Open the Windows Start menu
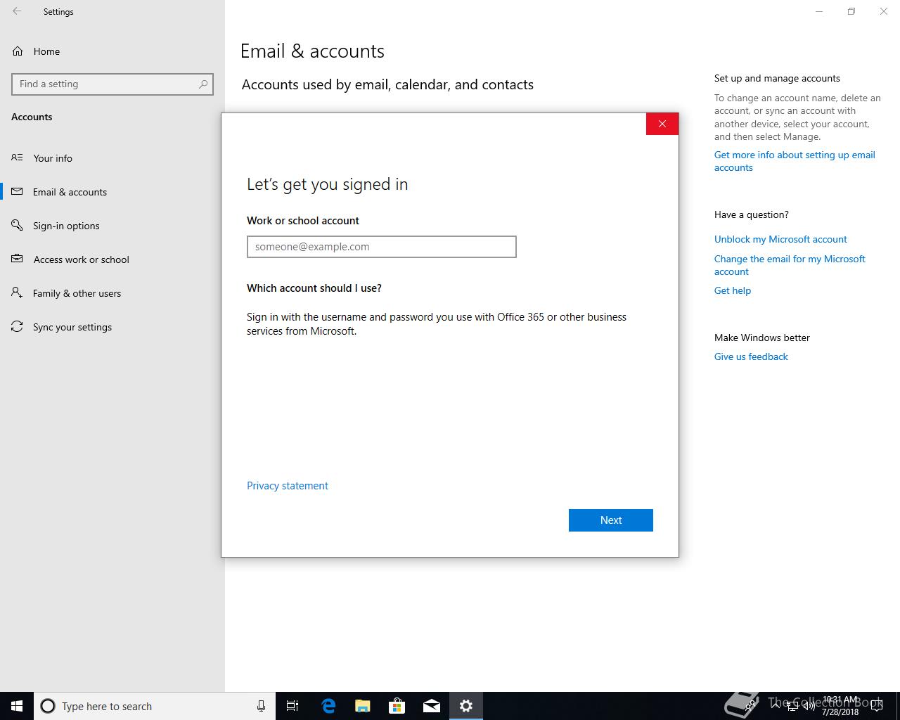Screen dimensions: 900x720 [x=17, y=706]
